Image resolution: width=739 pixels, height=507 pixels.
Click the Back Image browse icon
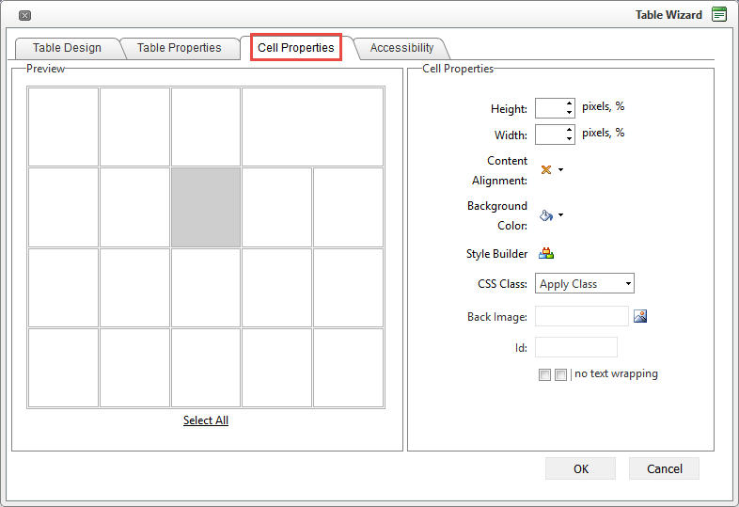click(640, 316)
